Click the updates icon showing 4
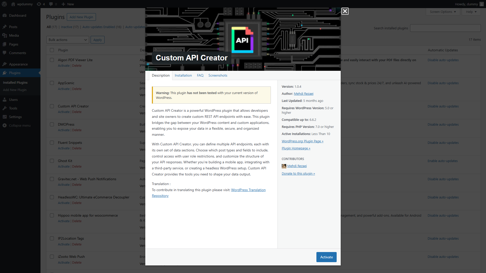This screenshot has height=273, width=486. 39,4
